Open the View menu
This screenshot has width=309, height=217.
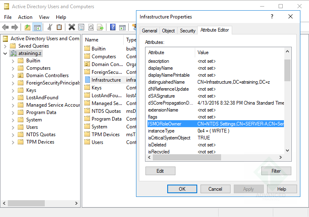(44, 17)
